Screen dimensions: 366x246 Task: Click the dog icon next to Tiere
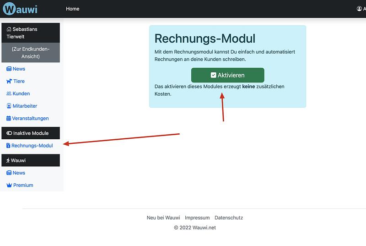pos(9,81)
